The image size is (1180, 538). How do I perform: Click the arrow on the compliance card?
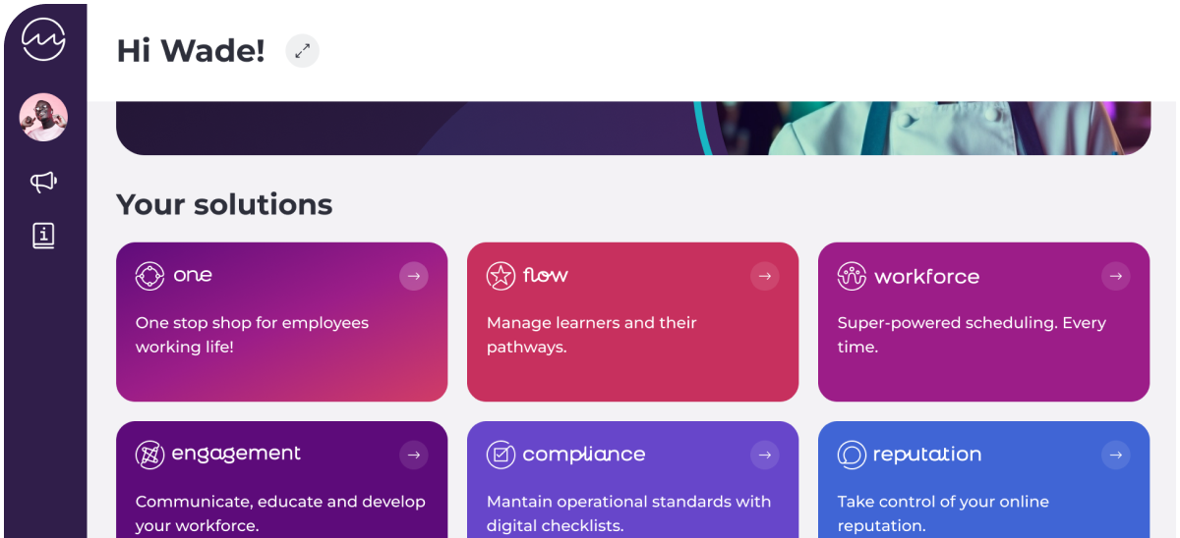(765, 455)
